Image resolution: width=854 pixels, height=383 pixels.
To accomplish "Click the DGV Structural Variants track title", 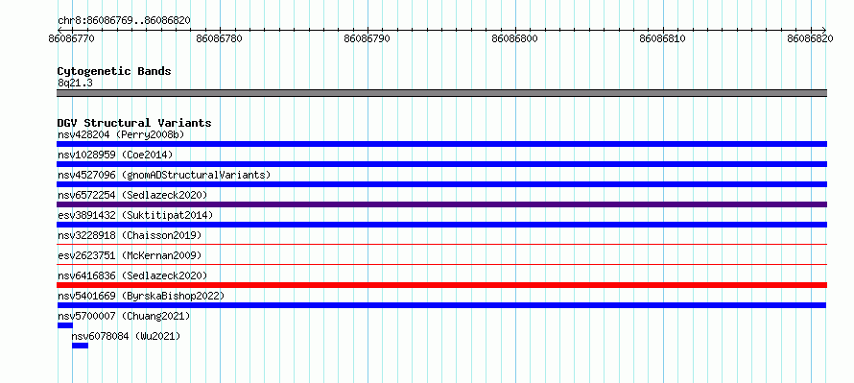I will tap(134, 123).
